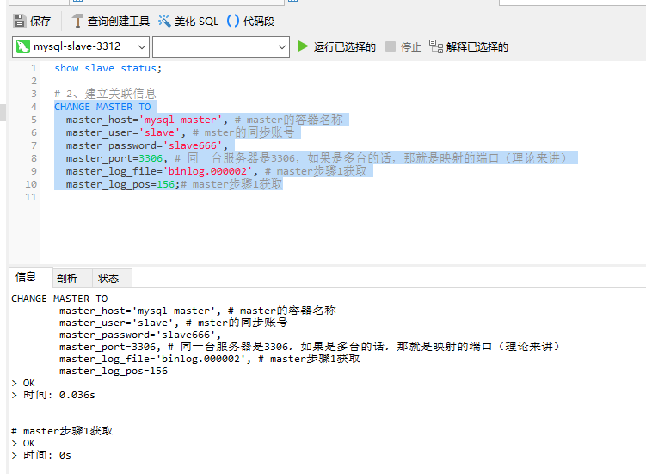The height and width of the screenshot is (474, 646).
Task: Click the Run Selected (运行已选择的) label
Action: pyautogui.click(x=344, y=47)
